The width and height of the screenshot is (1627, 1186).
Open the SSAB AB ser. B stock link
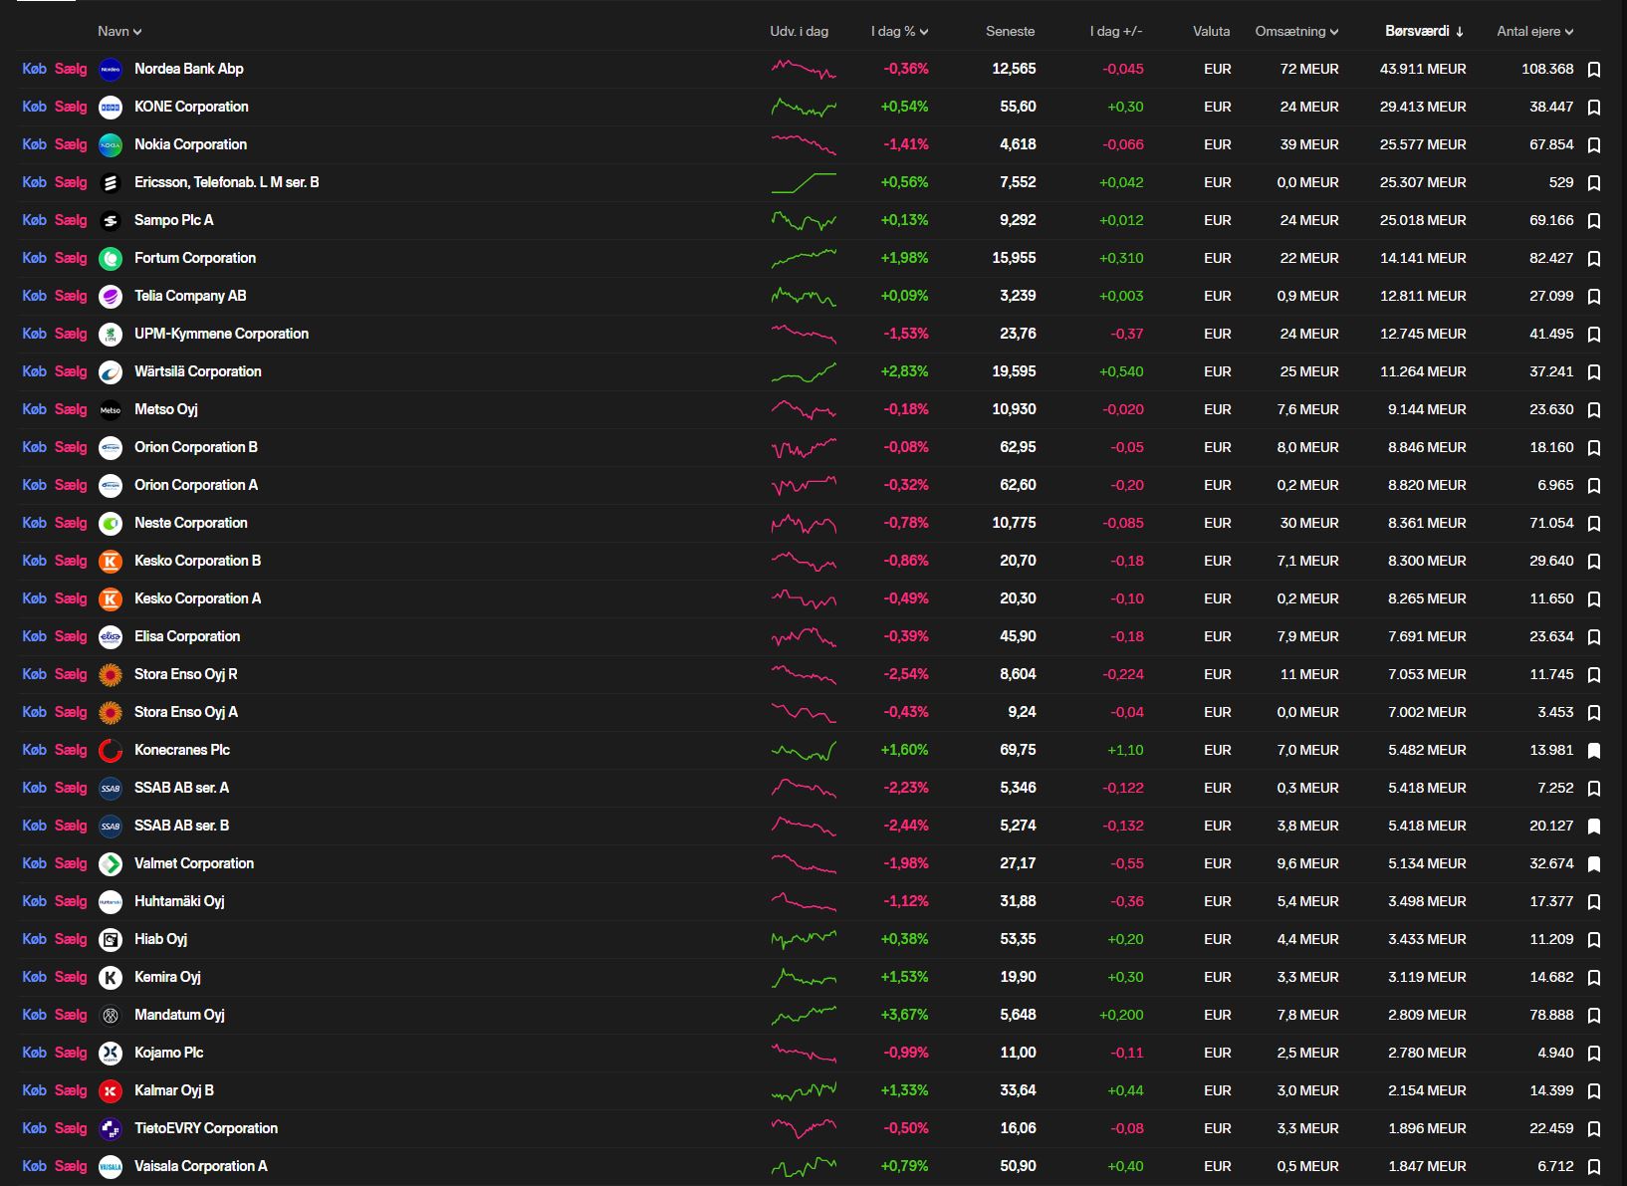pyautogui.click(x=182, y=826)
